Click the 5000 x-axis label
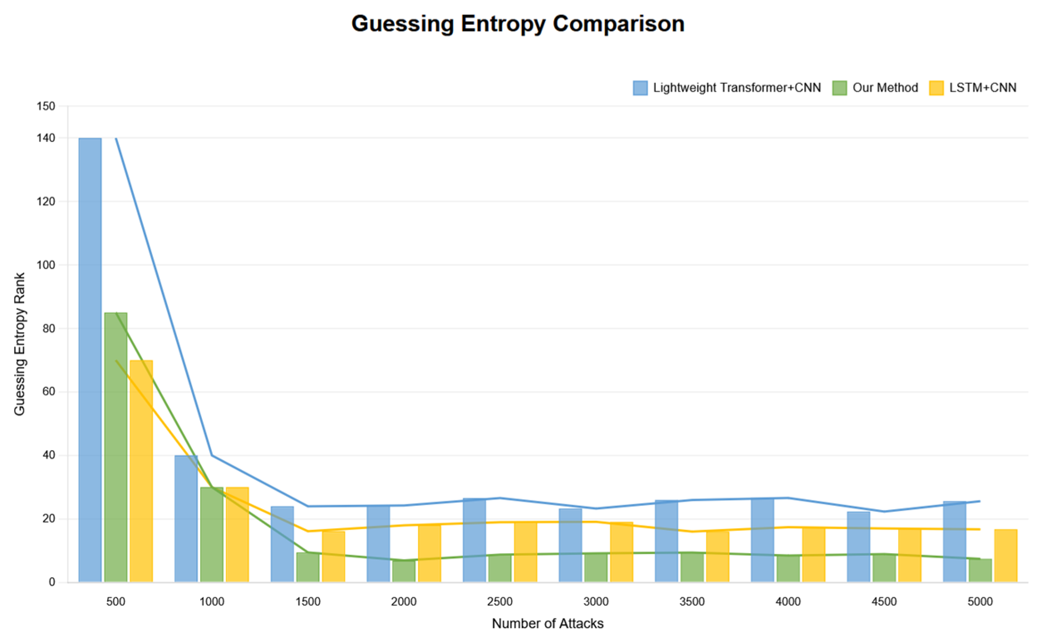 click(980, 601)
